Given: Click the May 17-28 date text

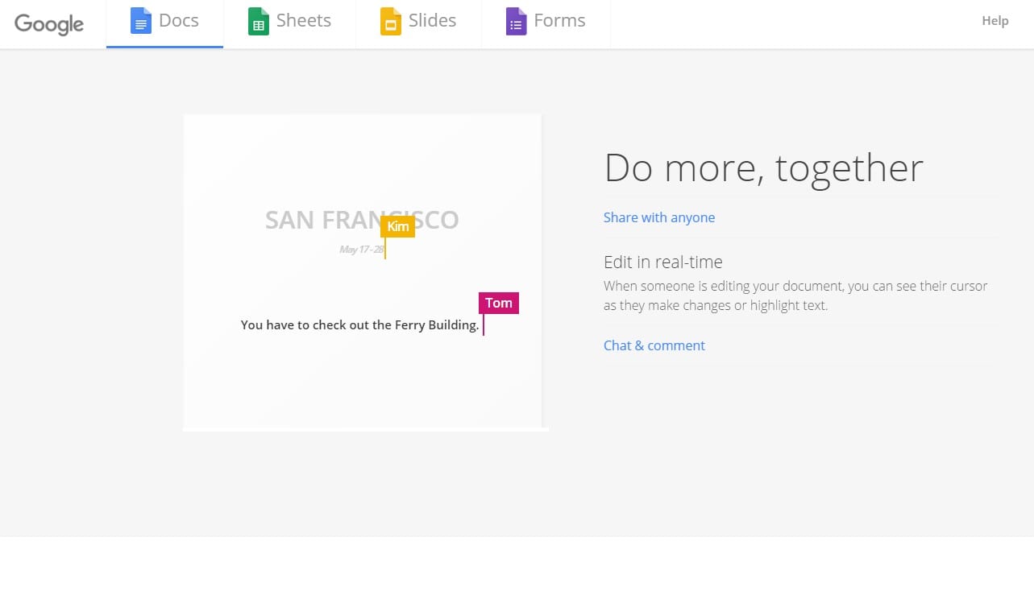Looking at the screenshot, I should pyautogui.click(x=361, y=250).
